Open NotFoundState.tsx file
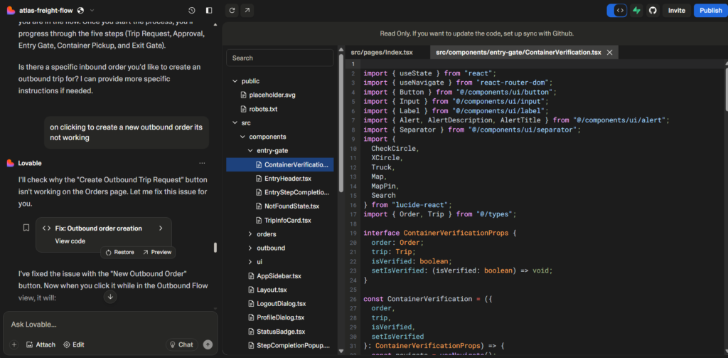The image size is (728, 358). tap(291, 206)
